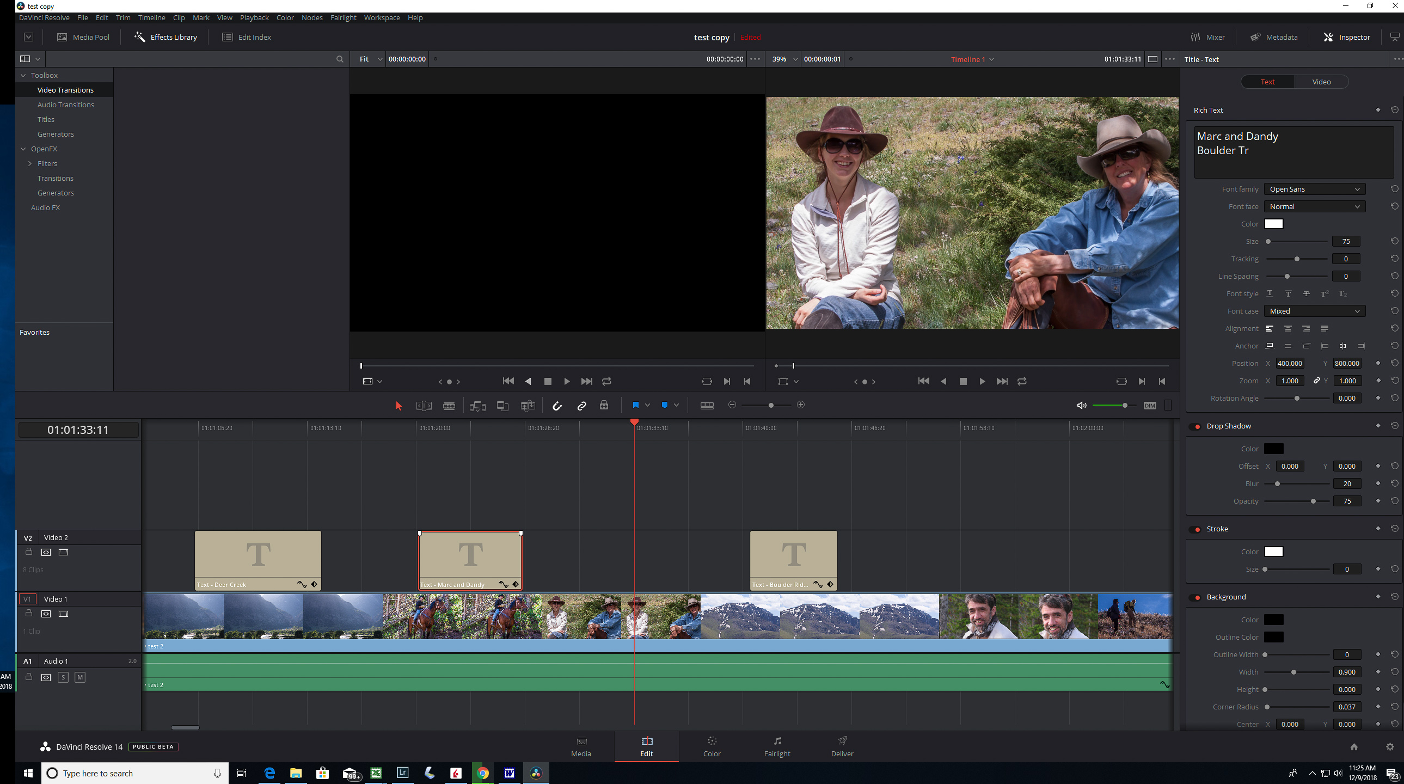
Task: Click the Tracking slider
Action: 1297,259
